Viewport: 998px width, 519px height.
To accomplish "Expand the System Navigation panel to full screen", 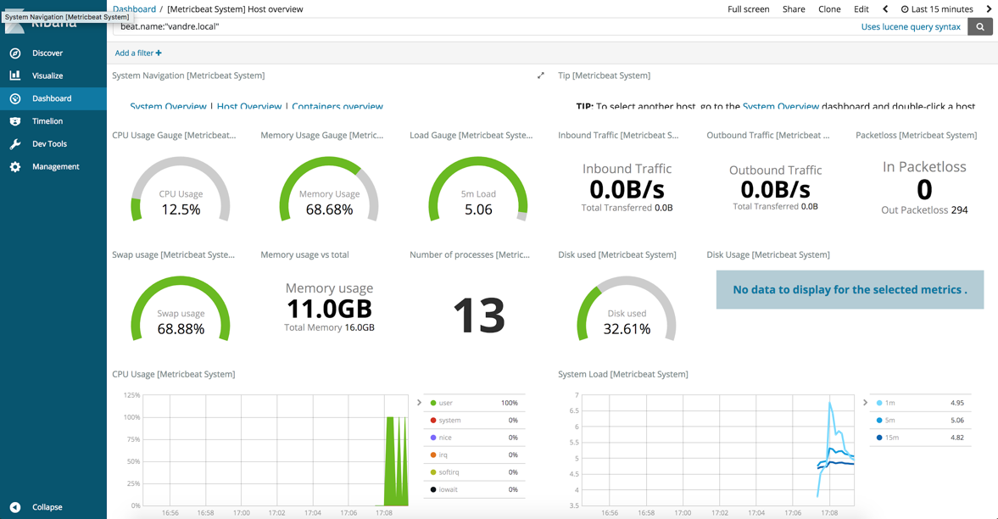I will 541,75.
